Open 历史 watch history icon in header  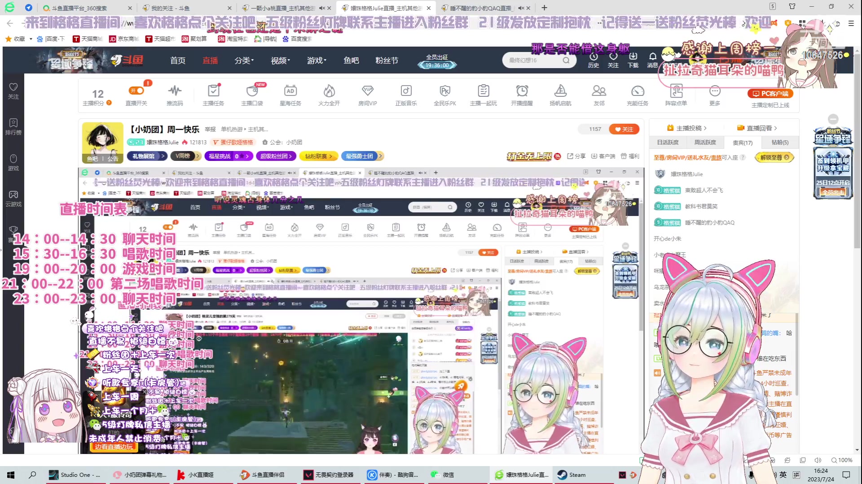(x=594, y=60)
